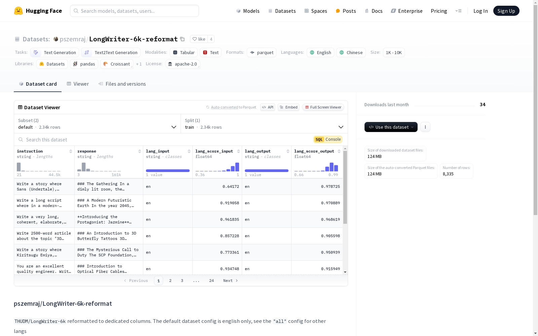
Task: Open row starting 'Write a long script'
Action: coord(179,203)
